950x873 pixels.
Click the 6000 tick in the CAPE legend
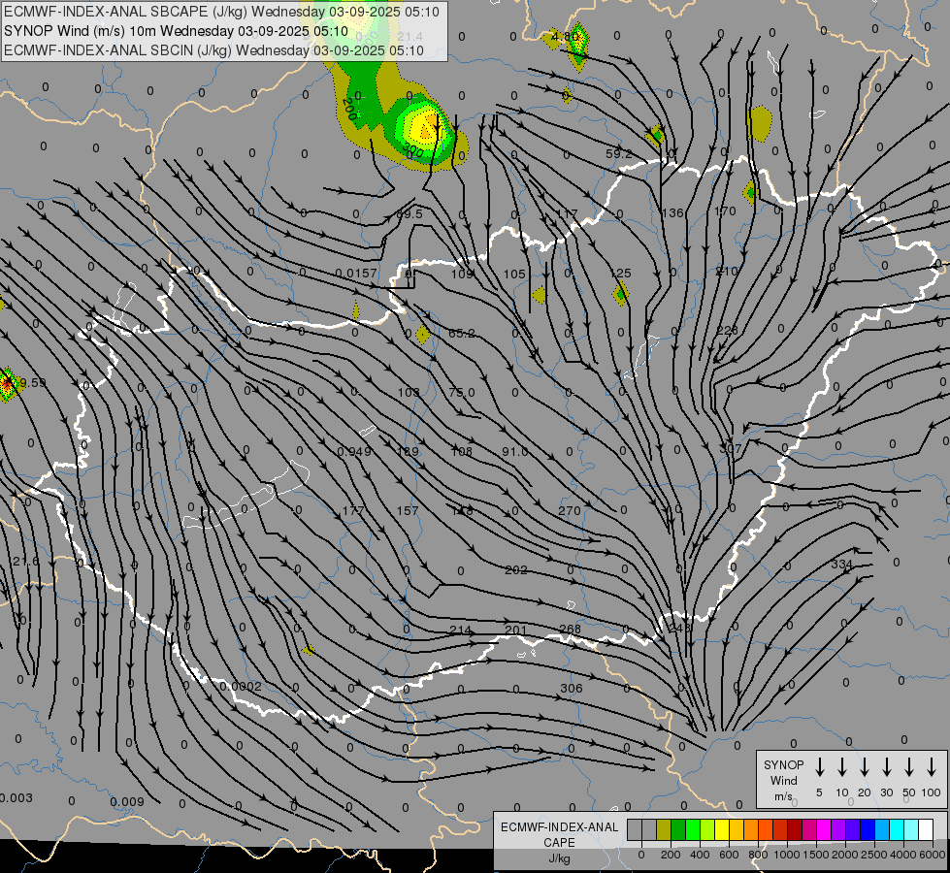pos(932,855)
